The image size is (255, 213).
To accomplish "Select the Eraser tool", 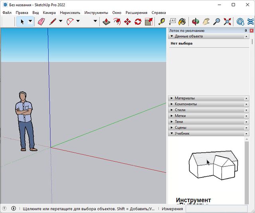I will click(x=41, y=22).
